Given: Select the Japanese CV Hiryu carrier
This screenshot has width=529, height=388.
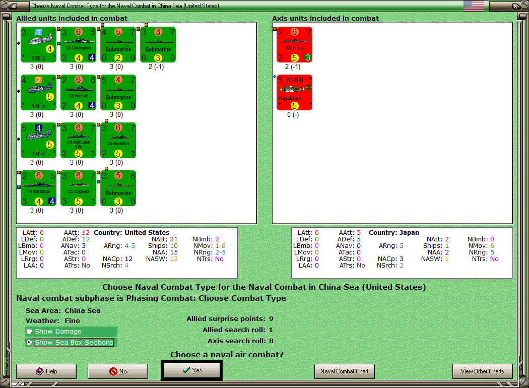Looking at the screenshot, I should pos(295,45).
